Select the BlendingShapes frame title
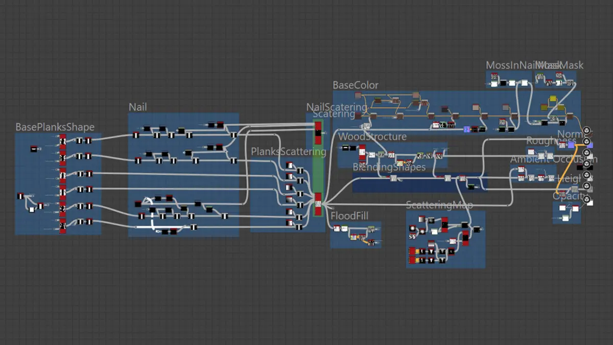613x345 pixels. pyautogui.click(x=389, y=167)
